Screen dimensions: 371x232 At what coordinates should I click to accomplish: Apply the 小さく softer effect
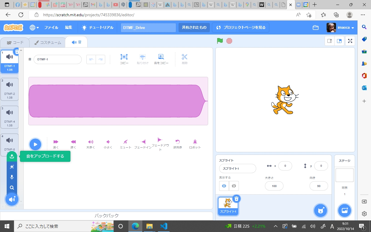click(108, 144)
